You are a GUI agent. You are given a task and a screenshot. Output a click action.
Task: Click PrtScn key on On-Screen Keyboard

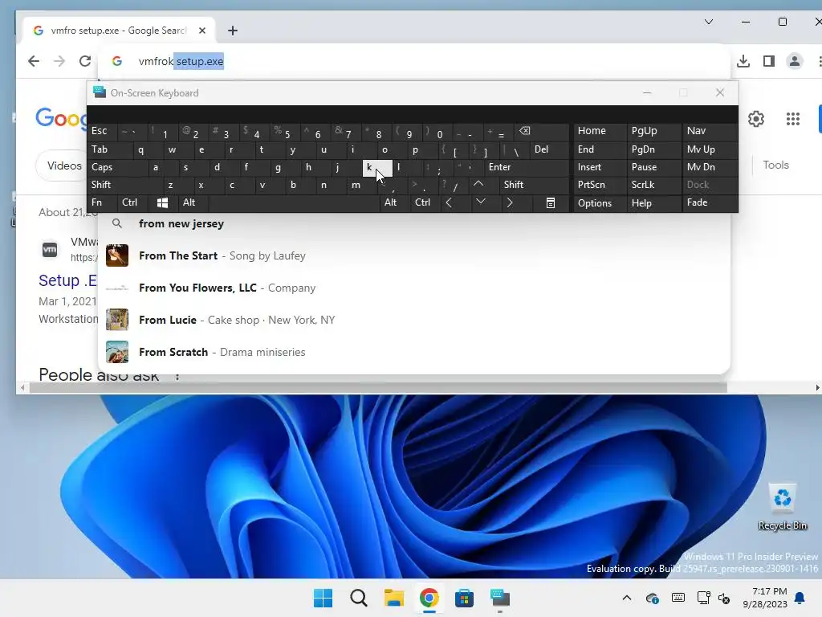click(x=599, y=185)
